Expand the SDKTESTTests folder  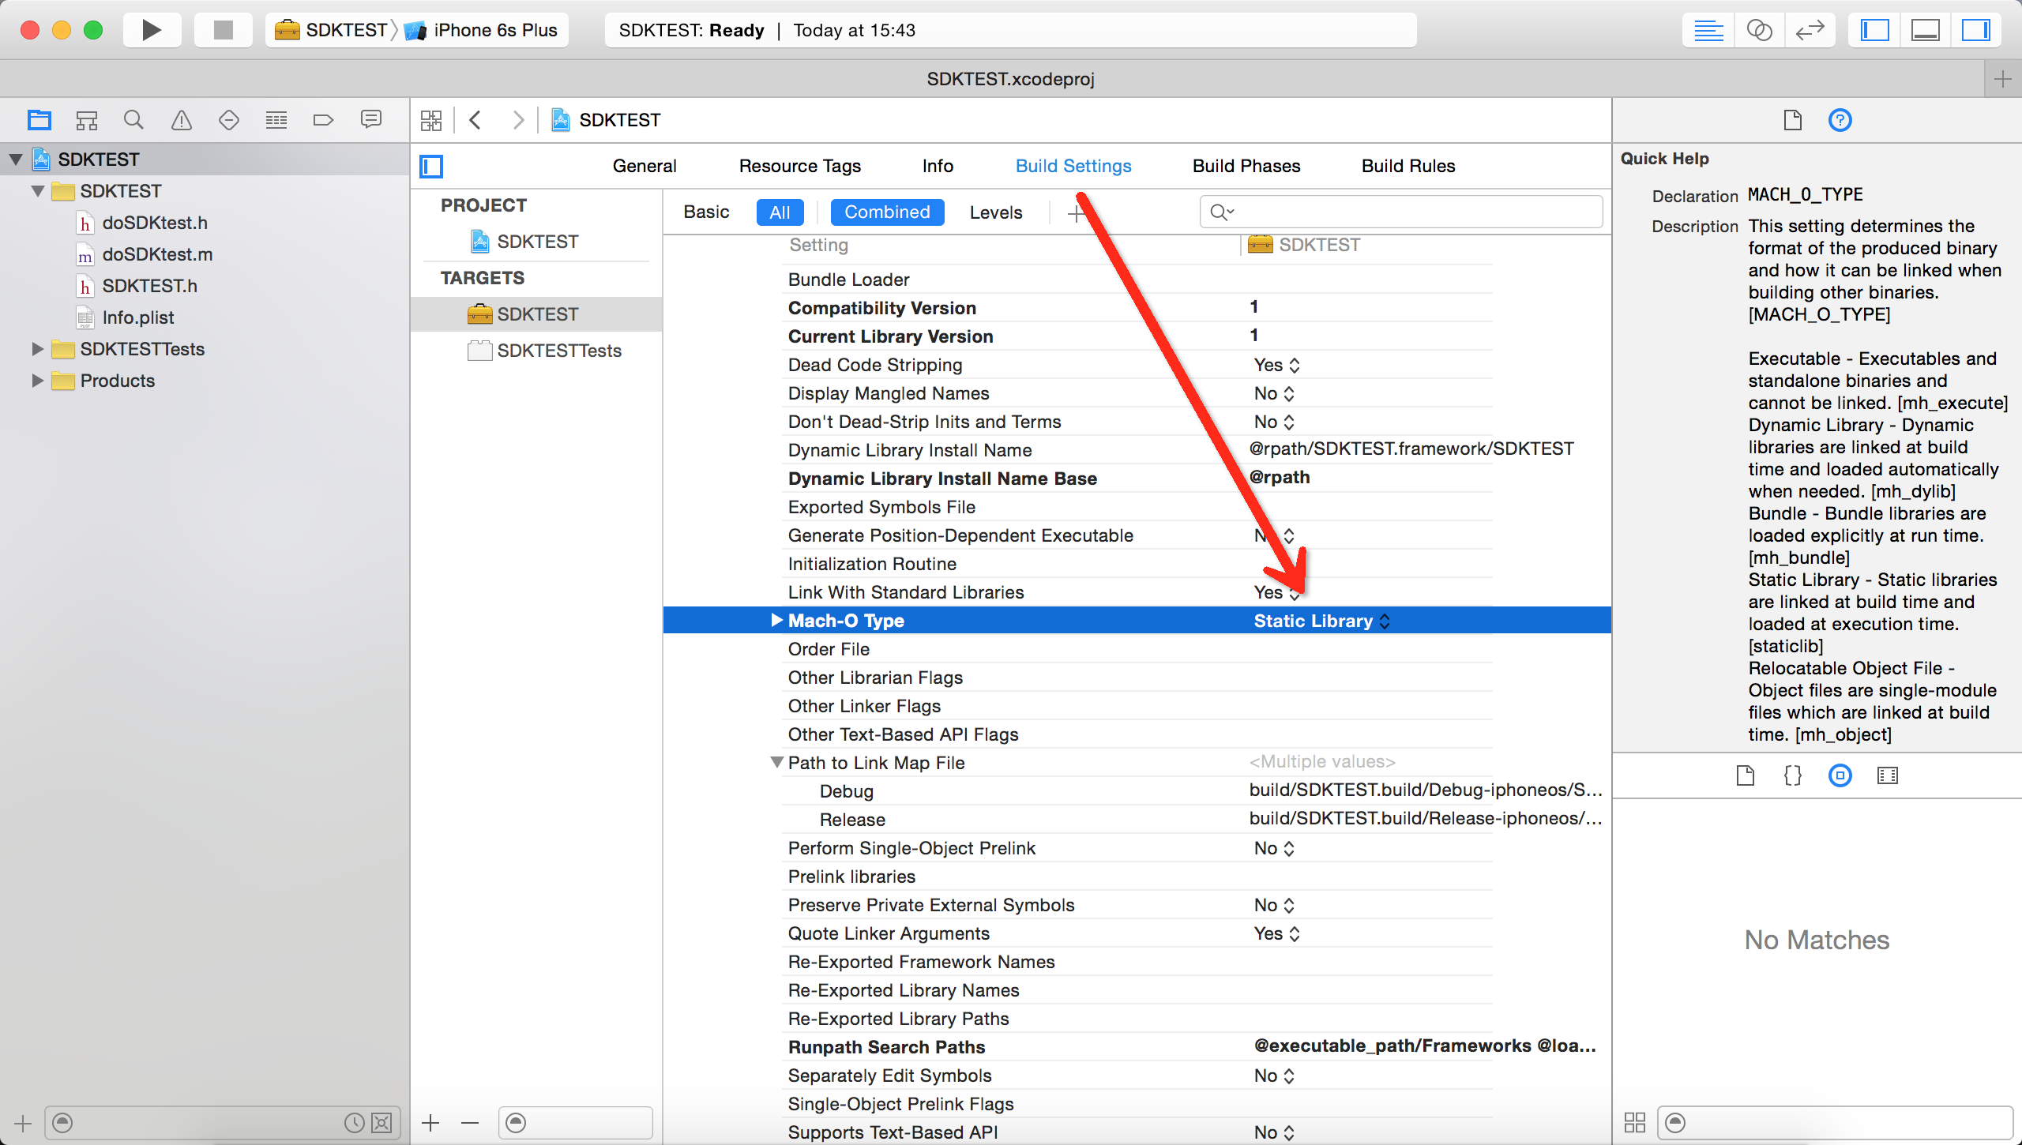point(37,349)
